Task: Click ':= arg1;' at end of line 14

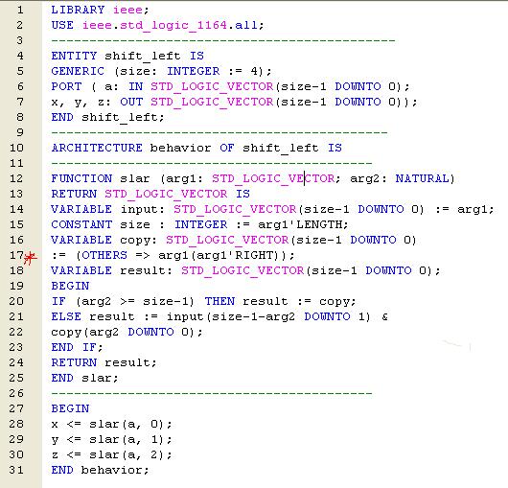Action: [464, 209]
